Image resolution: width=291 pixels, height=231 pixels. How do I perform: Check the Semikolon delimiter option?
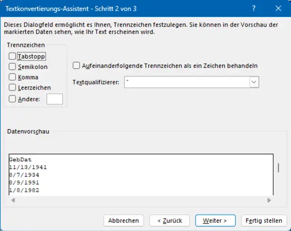tap(12, 67)
